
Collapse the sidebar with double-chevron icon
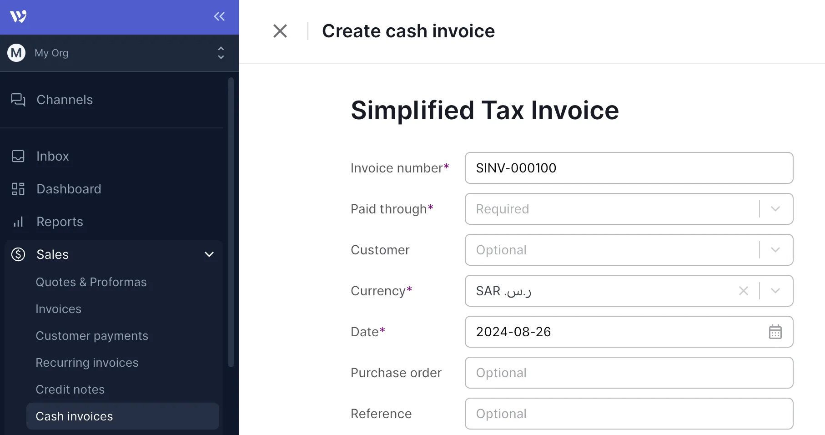[x=219, y=16]
